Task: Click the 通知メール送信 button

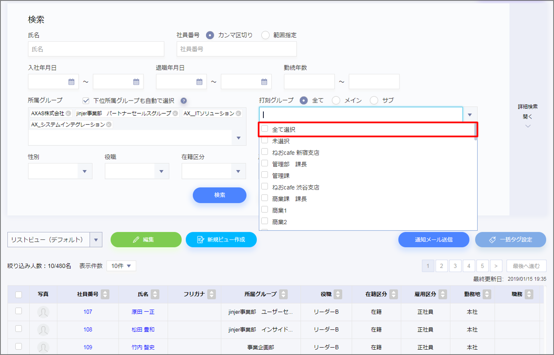Action: click(433, 239)
